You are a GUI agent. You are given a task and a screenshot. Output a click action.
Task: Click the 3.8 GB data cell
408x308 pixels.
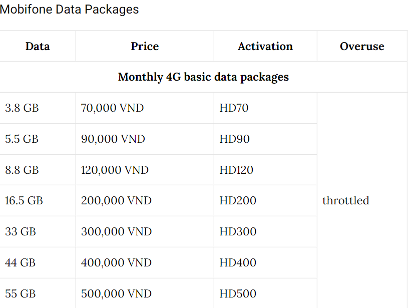(22, 108)
